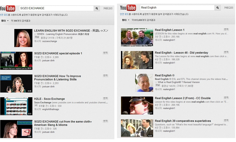Click translate button for H2LE - Sozo Exchange
The width and height of the screenshot is (236, 142).
[105, 98]
